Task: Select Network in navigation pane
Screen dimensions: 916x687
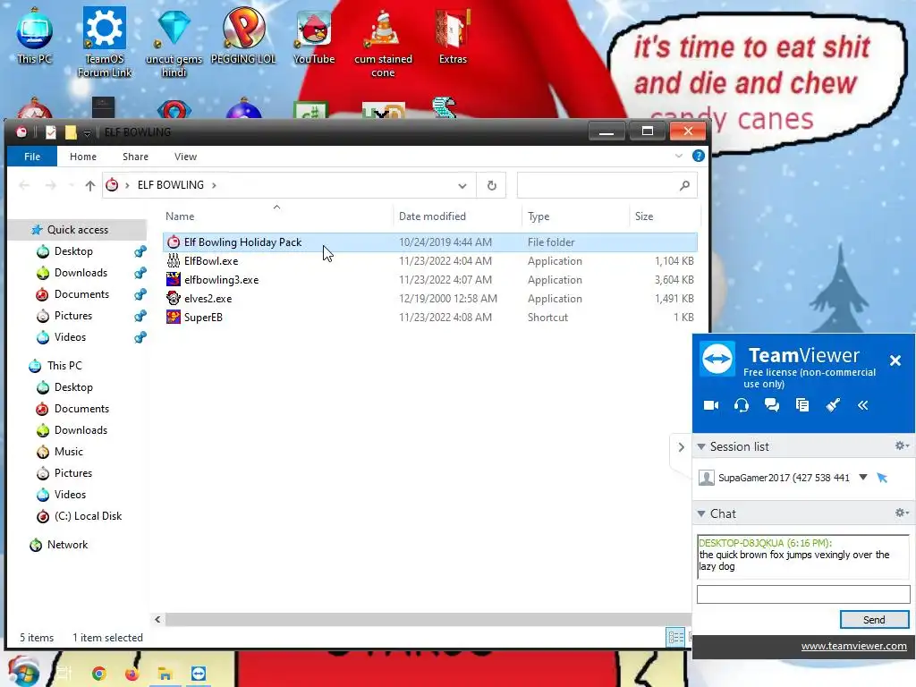Action: (x=67, y=545)
